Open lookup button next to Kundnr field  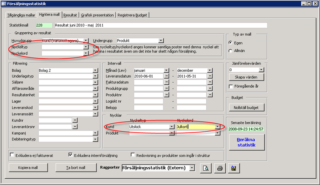pyautogui.click(x=75, y=120)
